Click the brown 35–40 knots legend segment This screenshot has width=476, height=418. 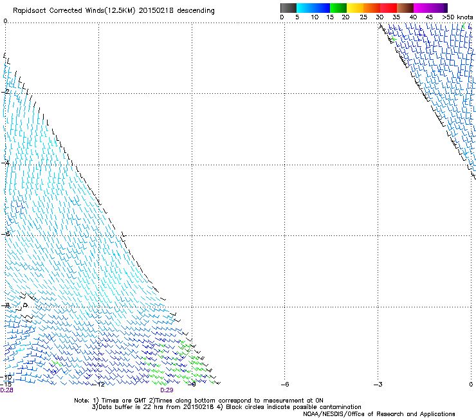point(405,8)
